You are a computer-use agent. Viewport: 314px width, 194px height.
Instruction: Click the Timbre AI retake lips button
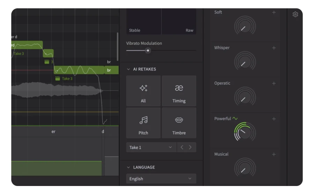pyautogui.click(x=179, y=123)
